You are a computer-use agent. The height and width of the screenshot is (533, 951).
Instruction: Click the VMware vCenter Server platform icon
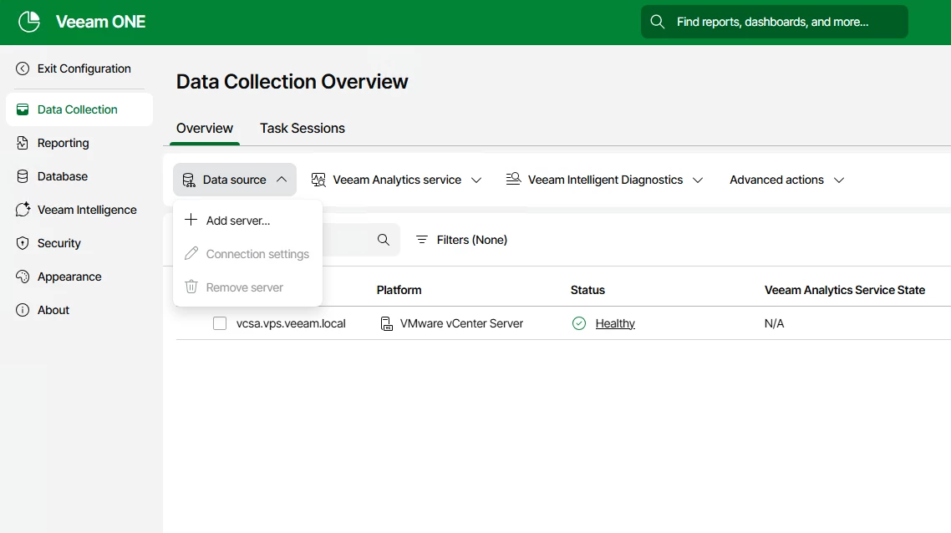[x=386, y=324]
